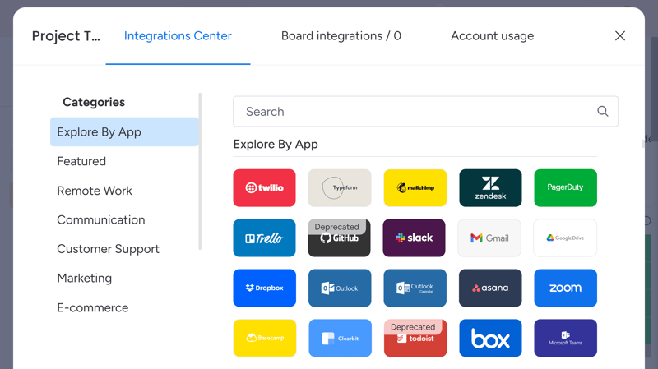Open the Dropbox integration tile
The height and width of the screenshot is (369, 658).
click(264, 288)
